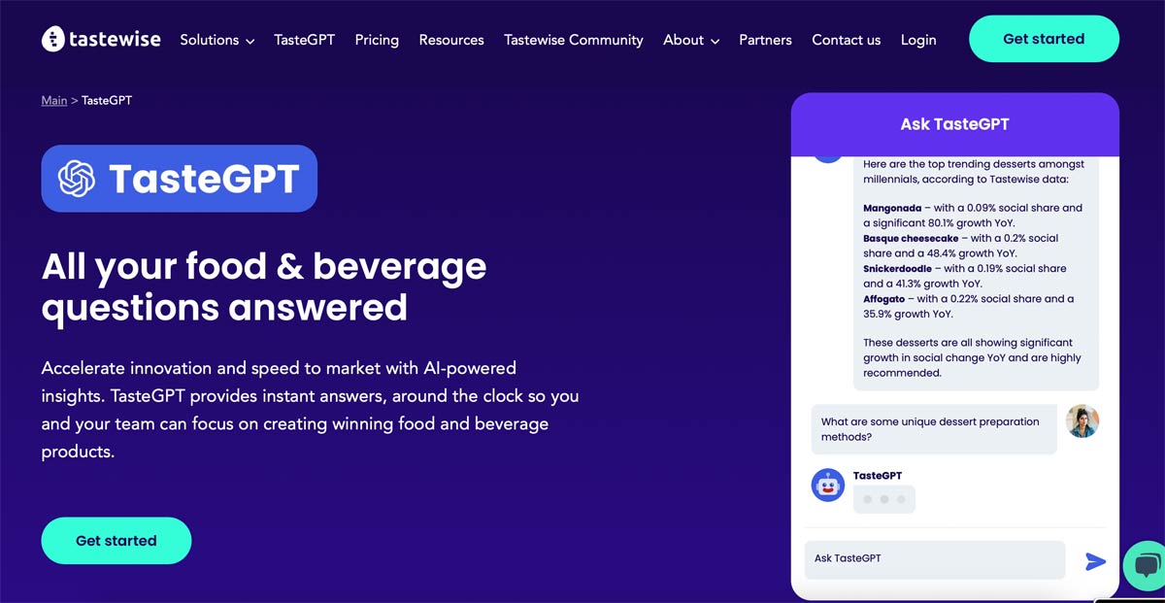Open the Login page
The image size is (1165, 603).
pyautogui.click(x=918, y=40)
